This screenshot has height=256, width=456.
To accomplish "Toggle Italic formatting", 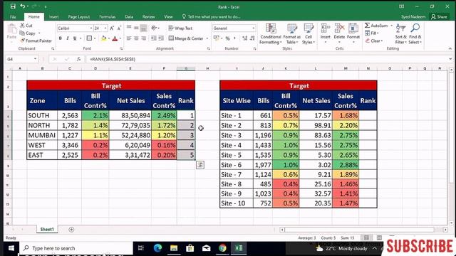I will [68, 38].
